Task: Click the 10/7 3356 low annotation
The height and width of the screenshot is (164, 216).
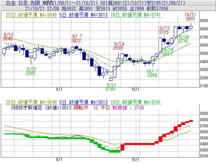Action: [152, 73]
